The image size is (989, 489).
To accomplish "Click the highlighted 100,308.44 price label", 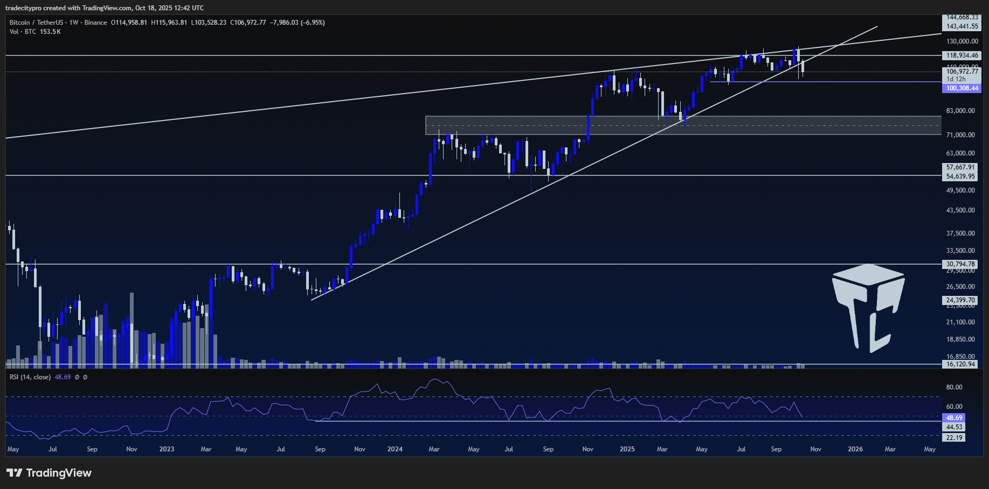I will (962, 88).
